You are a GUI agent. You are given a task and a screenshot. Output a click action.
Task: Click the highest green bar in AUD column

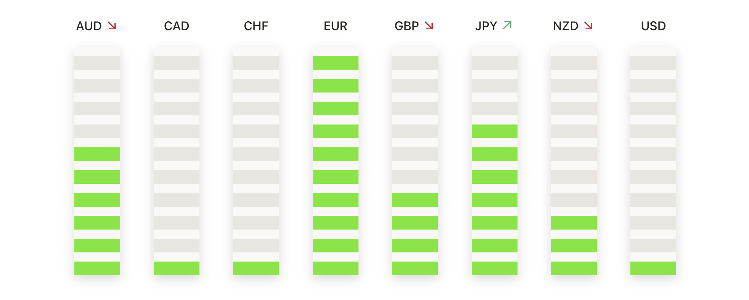point(97,154)
